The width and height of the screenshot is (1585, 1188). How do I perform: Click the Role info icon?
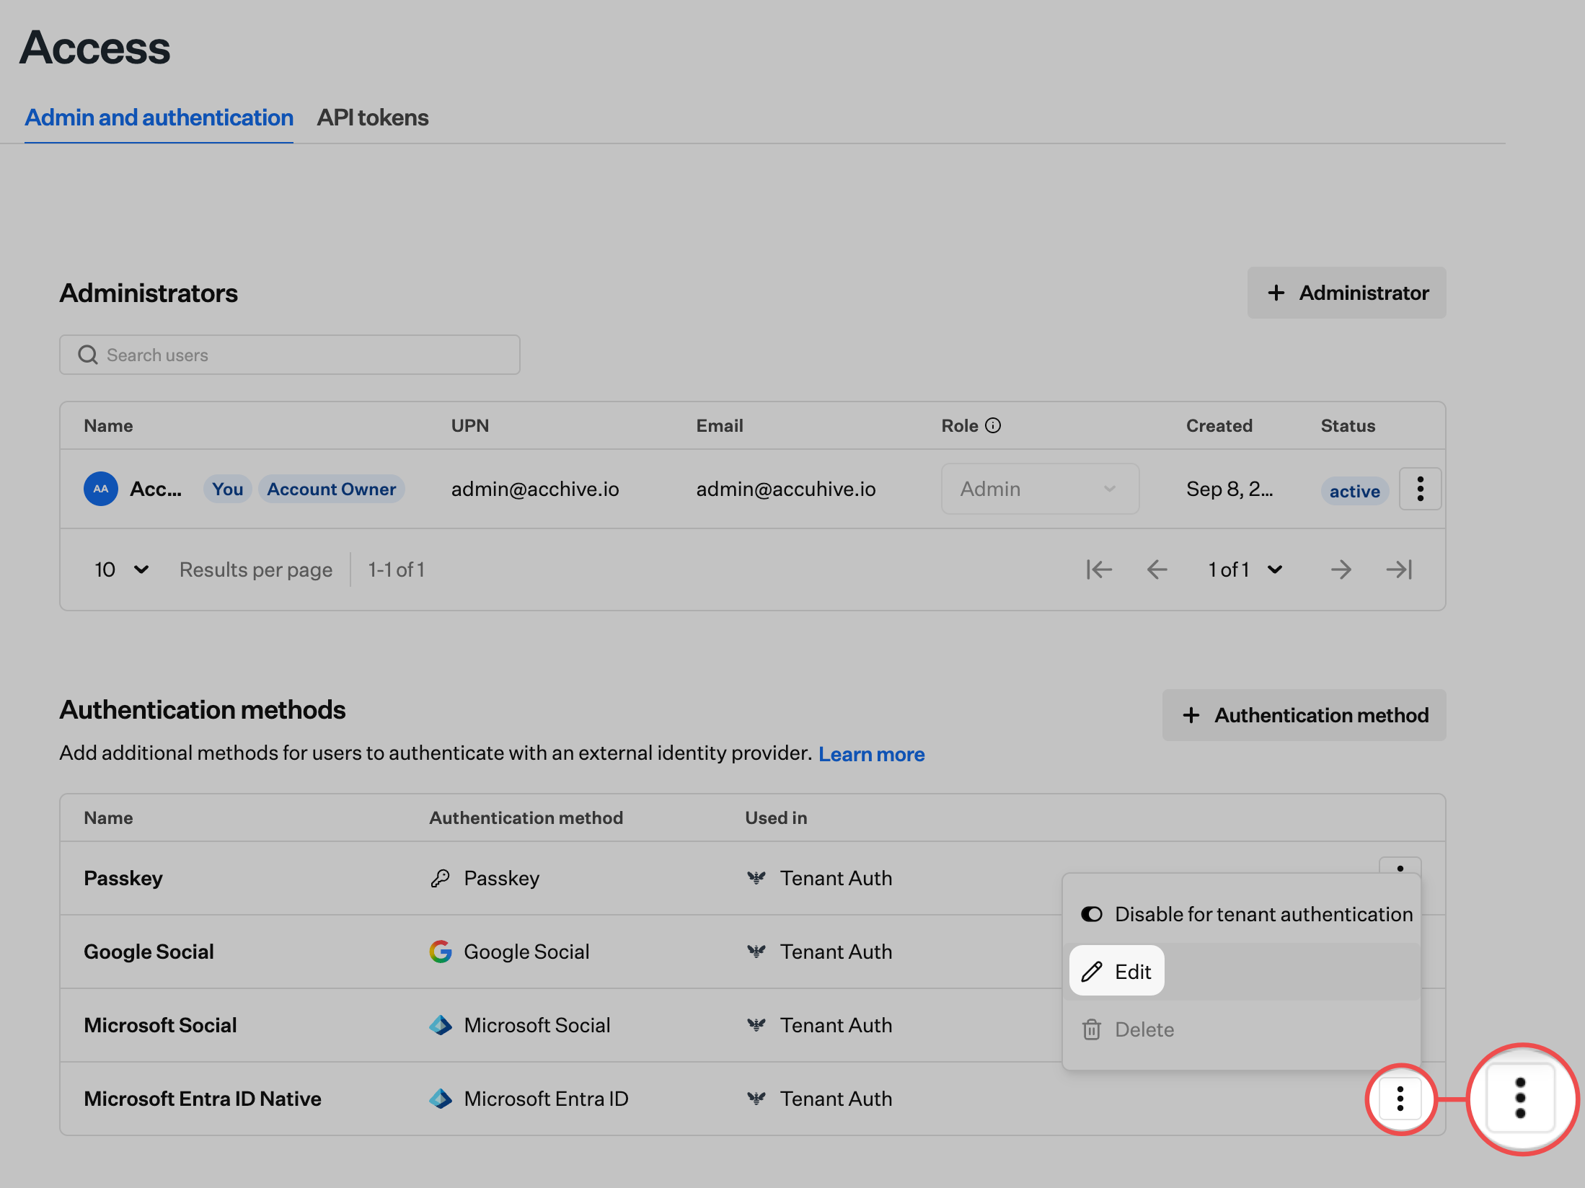(x=993, y=425)
